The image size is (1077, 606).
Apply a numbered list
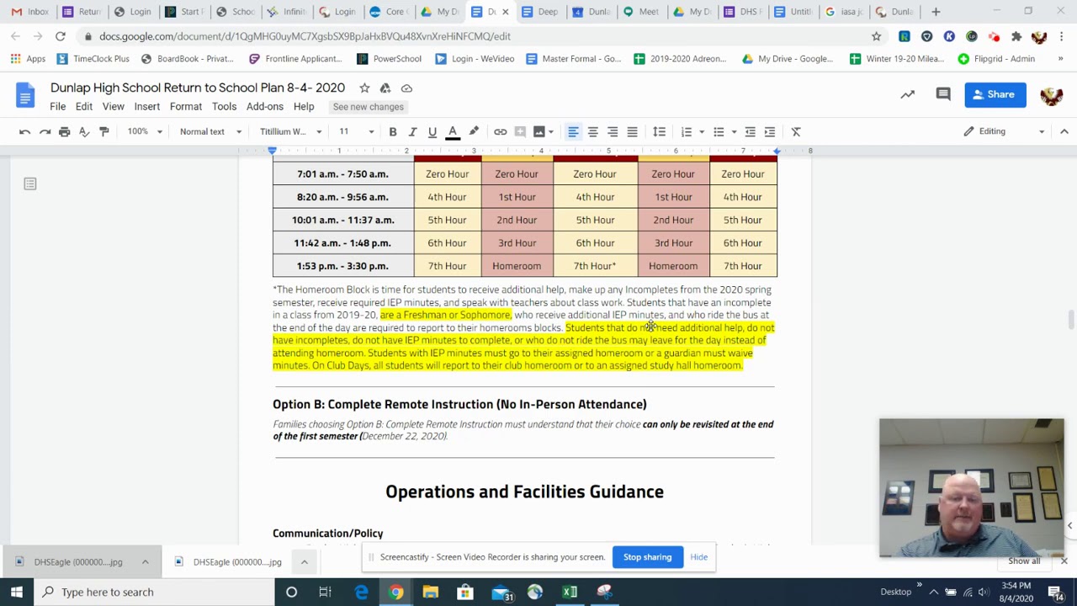[687, 131]
